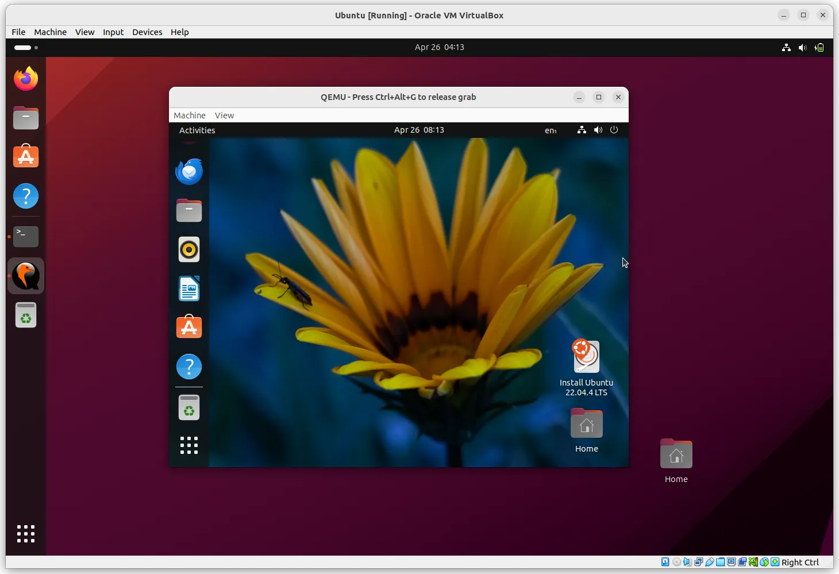Show Applications grid in QEMU guest dock

(189, 445)
